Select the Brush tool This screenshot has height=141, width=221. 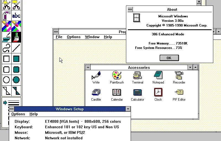16,37
